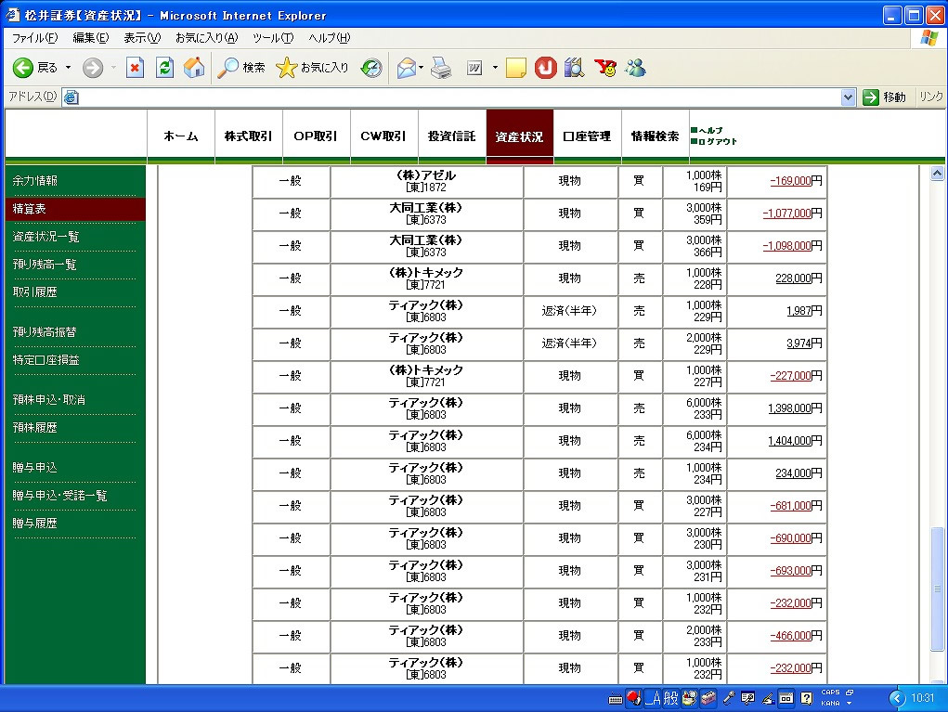This screenshot has width=948, height=712.
Task: Click the -169,000円 amount link
Action: click(796, 181)
